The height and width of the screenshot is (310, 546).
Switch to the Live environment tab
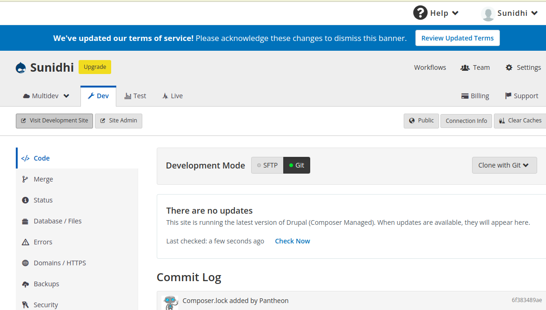(x=173, y=96)
